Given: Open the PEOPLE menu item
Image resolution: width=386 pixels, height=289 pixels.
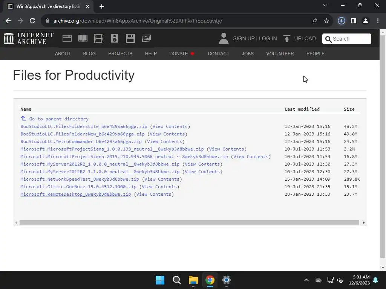Looking at the screenshot, I should coord(316,53).
